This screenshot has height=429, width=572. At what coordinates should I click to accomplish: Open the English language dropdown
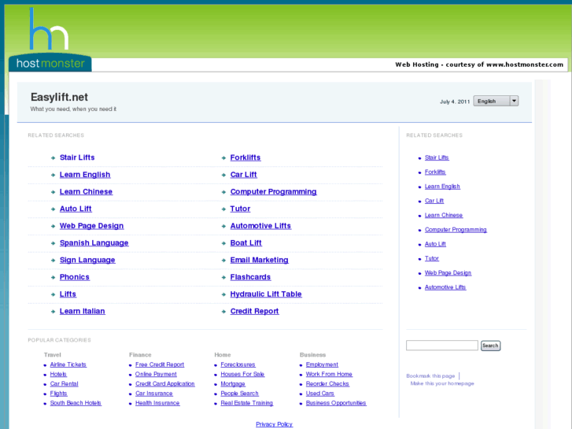(x=496, y=101)
